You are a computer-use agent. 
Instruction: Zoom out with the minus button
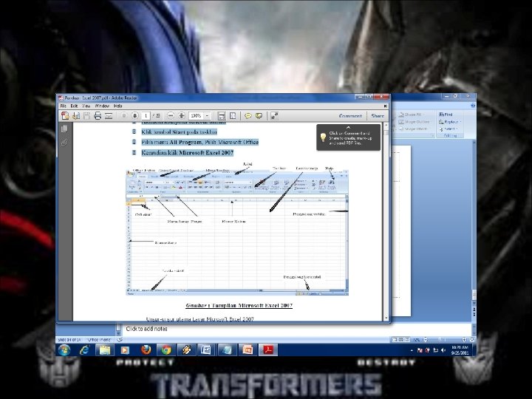tap(171, 116)
